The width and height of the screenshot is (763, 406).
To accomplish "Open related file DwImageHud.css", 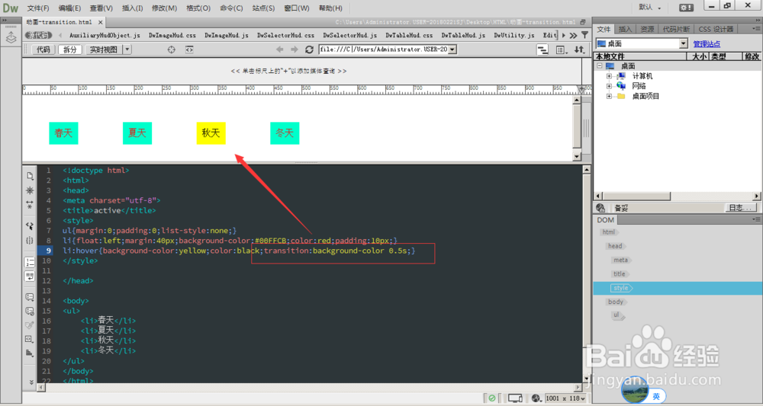I will click(x=172, y=36).
